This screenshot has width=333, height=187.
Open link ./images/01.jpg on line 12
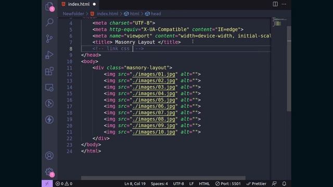click(x=154, y=74)
